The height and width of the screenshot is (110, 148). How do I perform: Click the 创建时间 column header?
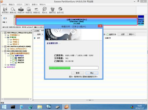pyautogui.click(x=108, y=38)
